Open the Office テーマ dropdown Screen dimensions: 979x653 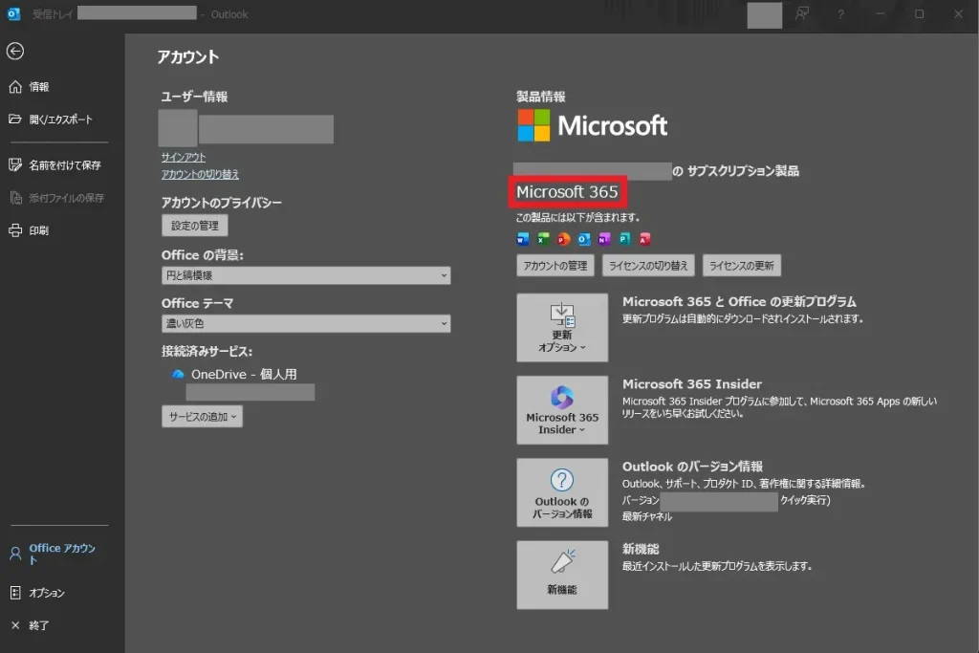[x=306, y=323]
